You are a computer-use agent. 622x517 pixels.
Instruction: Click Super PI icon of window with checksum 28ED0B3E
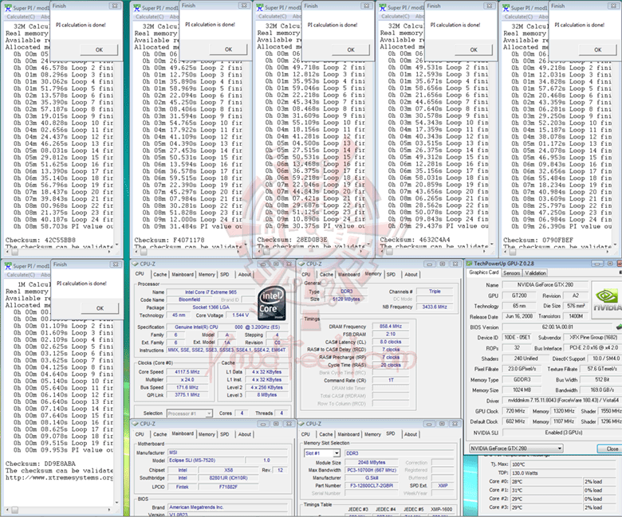[260, 7]
